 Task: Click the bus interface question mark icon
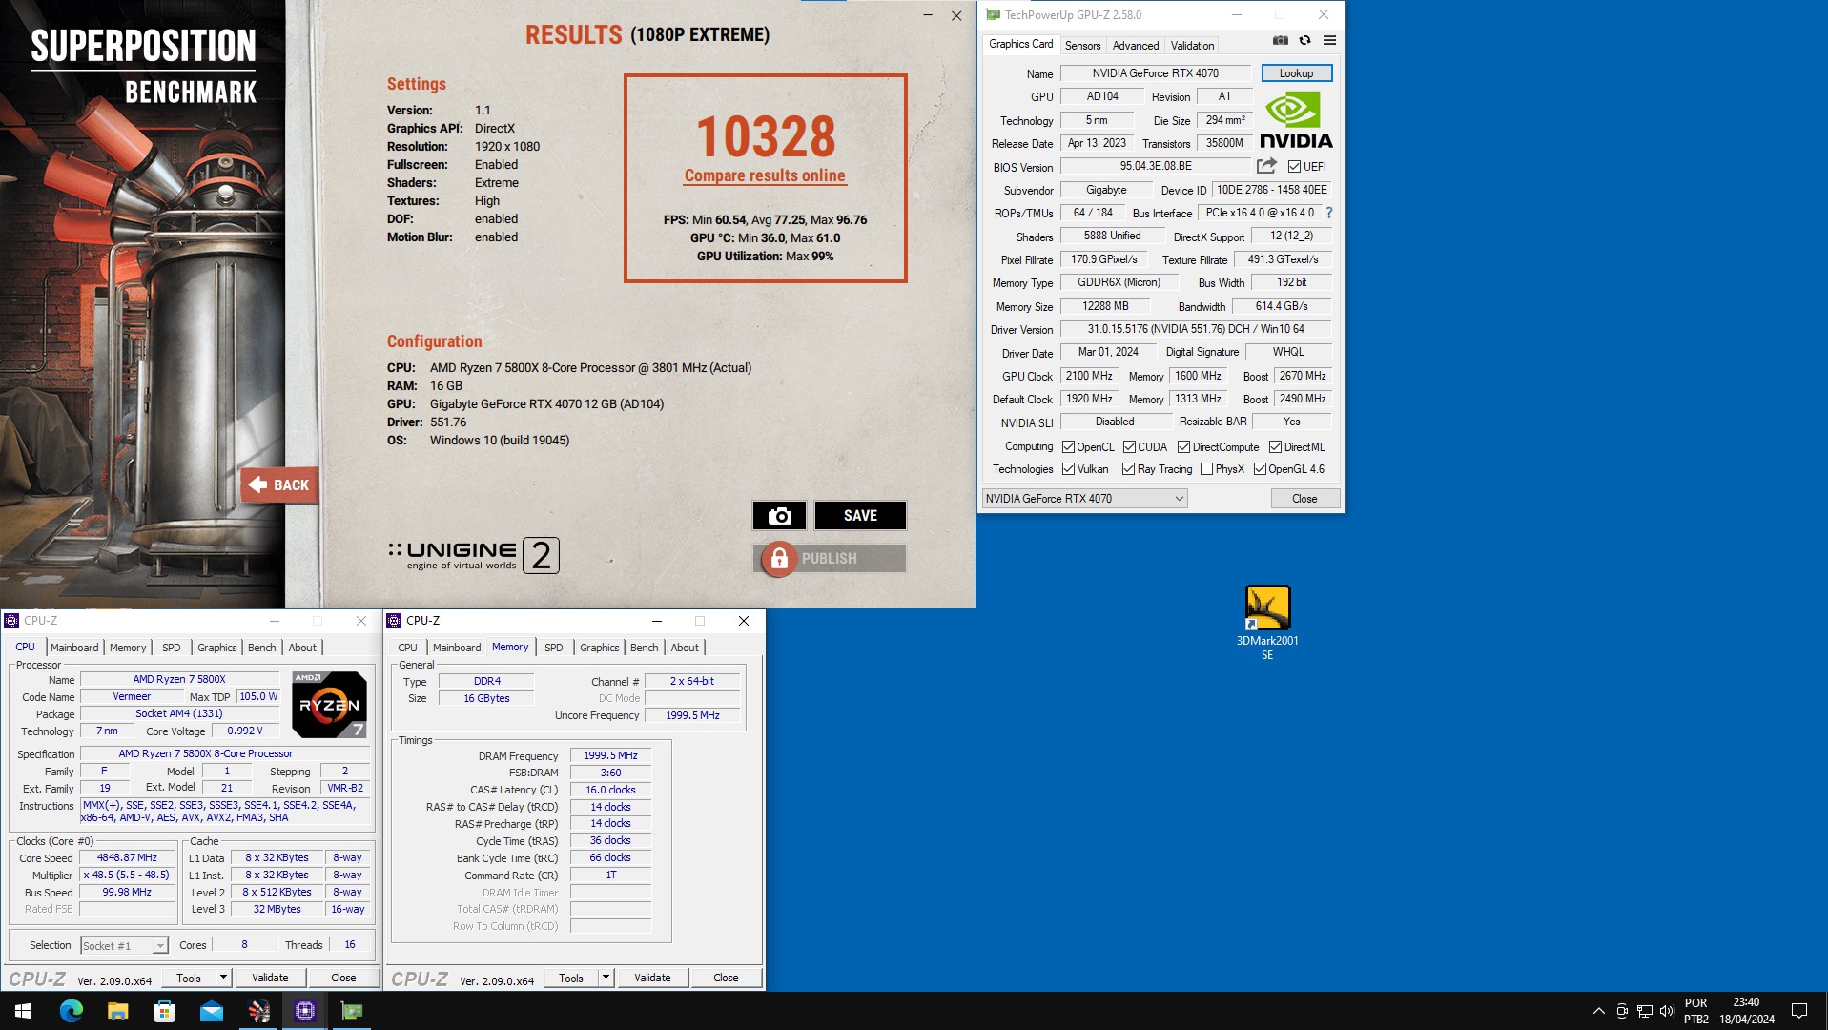pos(1329,213)
